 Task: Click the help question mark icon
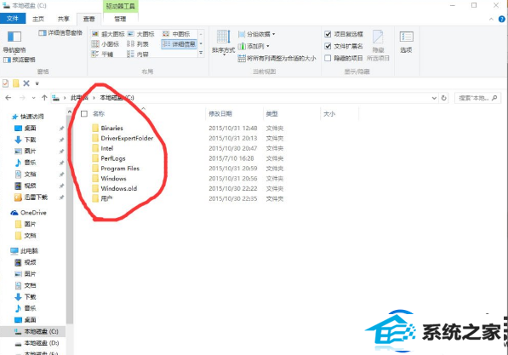coord(501,19)
